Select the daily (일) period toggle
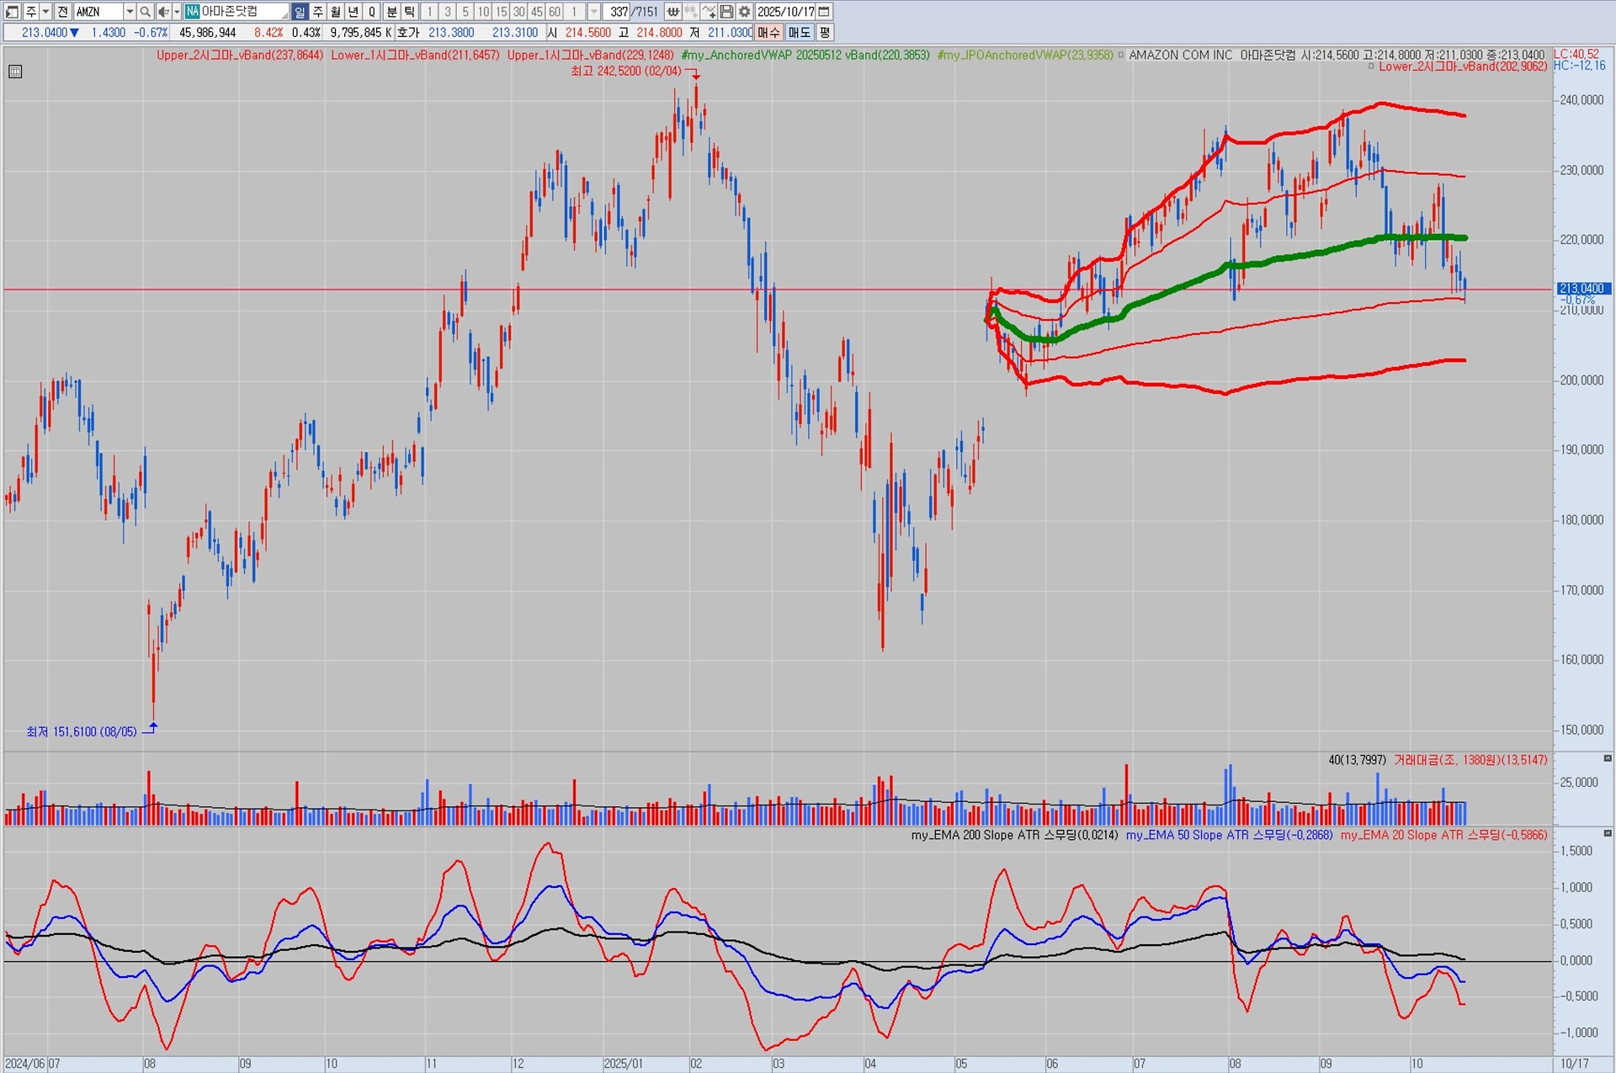Screen dimensions: 1616x1073 (300, 12)
